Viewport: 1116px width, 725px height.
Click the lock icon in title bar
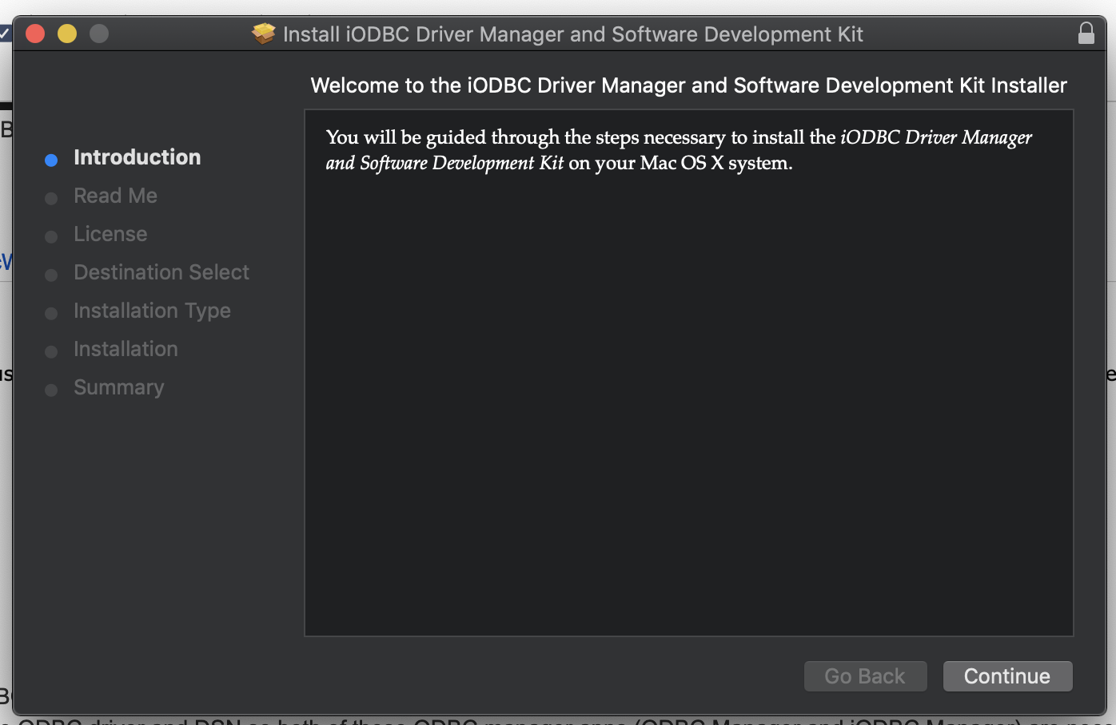click(1086, 34)
